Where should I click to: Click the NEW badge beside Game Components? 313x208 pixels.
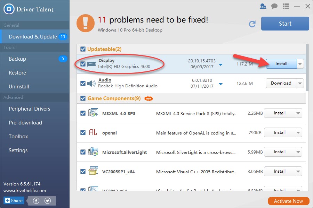click(x=149, y=98)
